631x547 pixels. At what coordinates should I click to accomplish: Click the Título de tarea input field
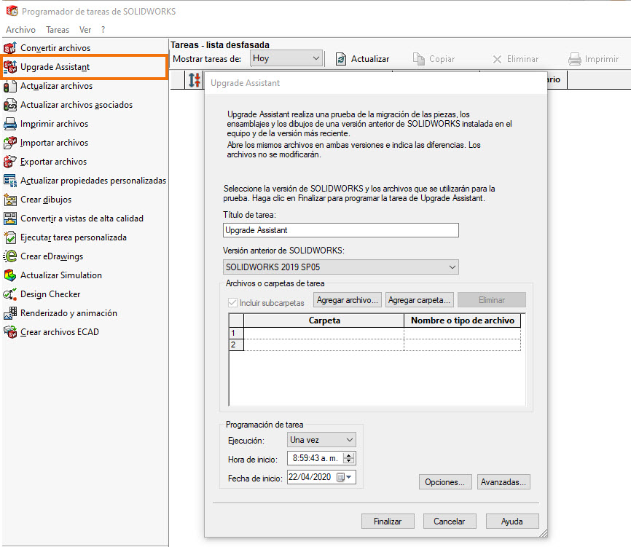340,230
